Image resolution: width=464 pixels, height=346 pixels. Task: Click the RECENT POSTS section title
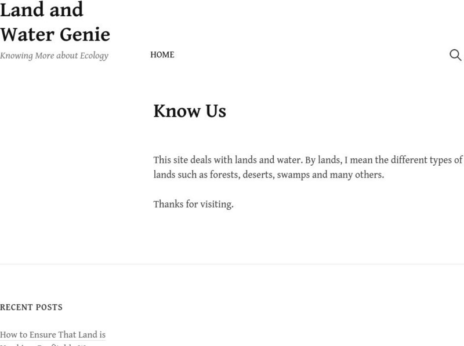pos(31,308)
